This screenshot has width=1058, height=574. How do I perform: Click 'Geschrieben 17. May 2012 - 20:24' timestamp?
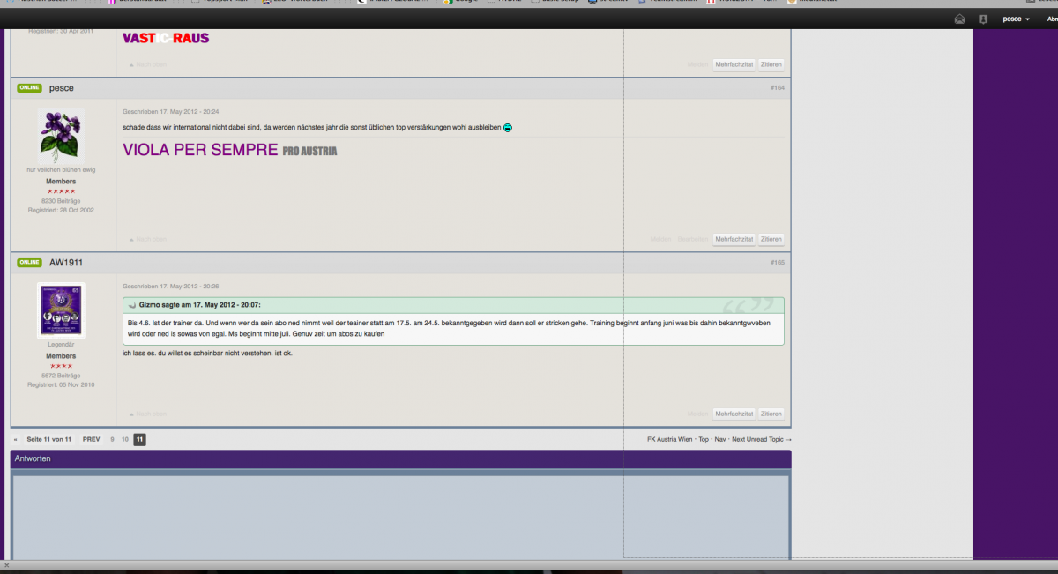tap(171, 112)
